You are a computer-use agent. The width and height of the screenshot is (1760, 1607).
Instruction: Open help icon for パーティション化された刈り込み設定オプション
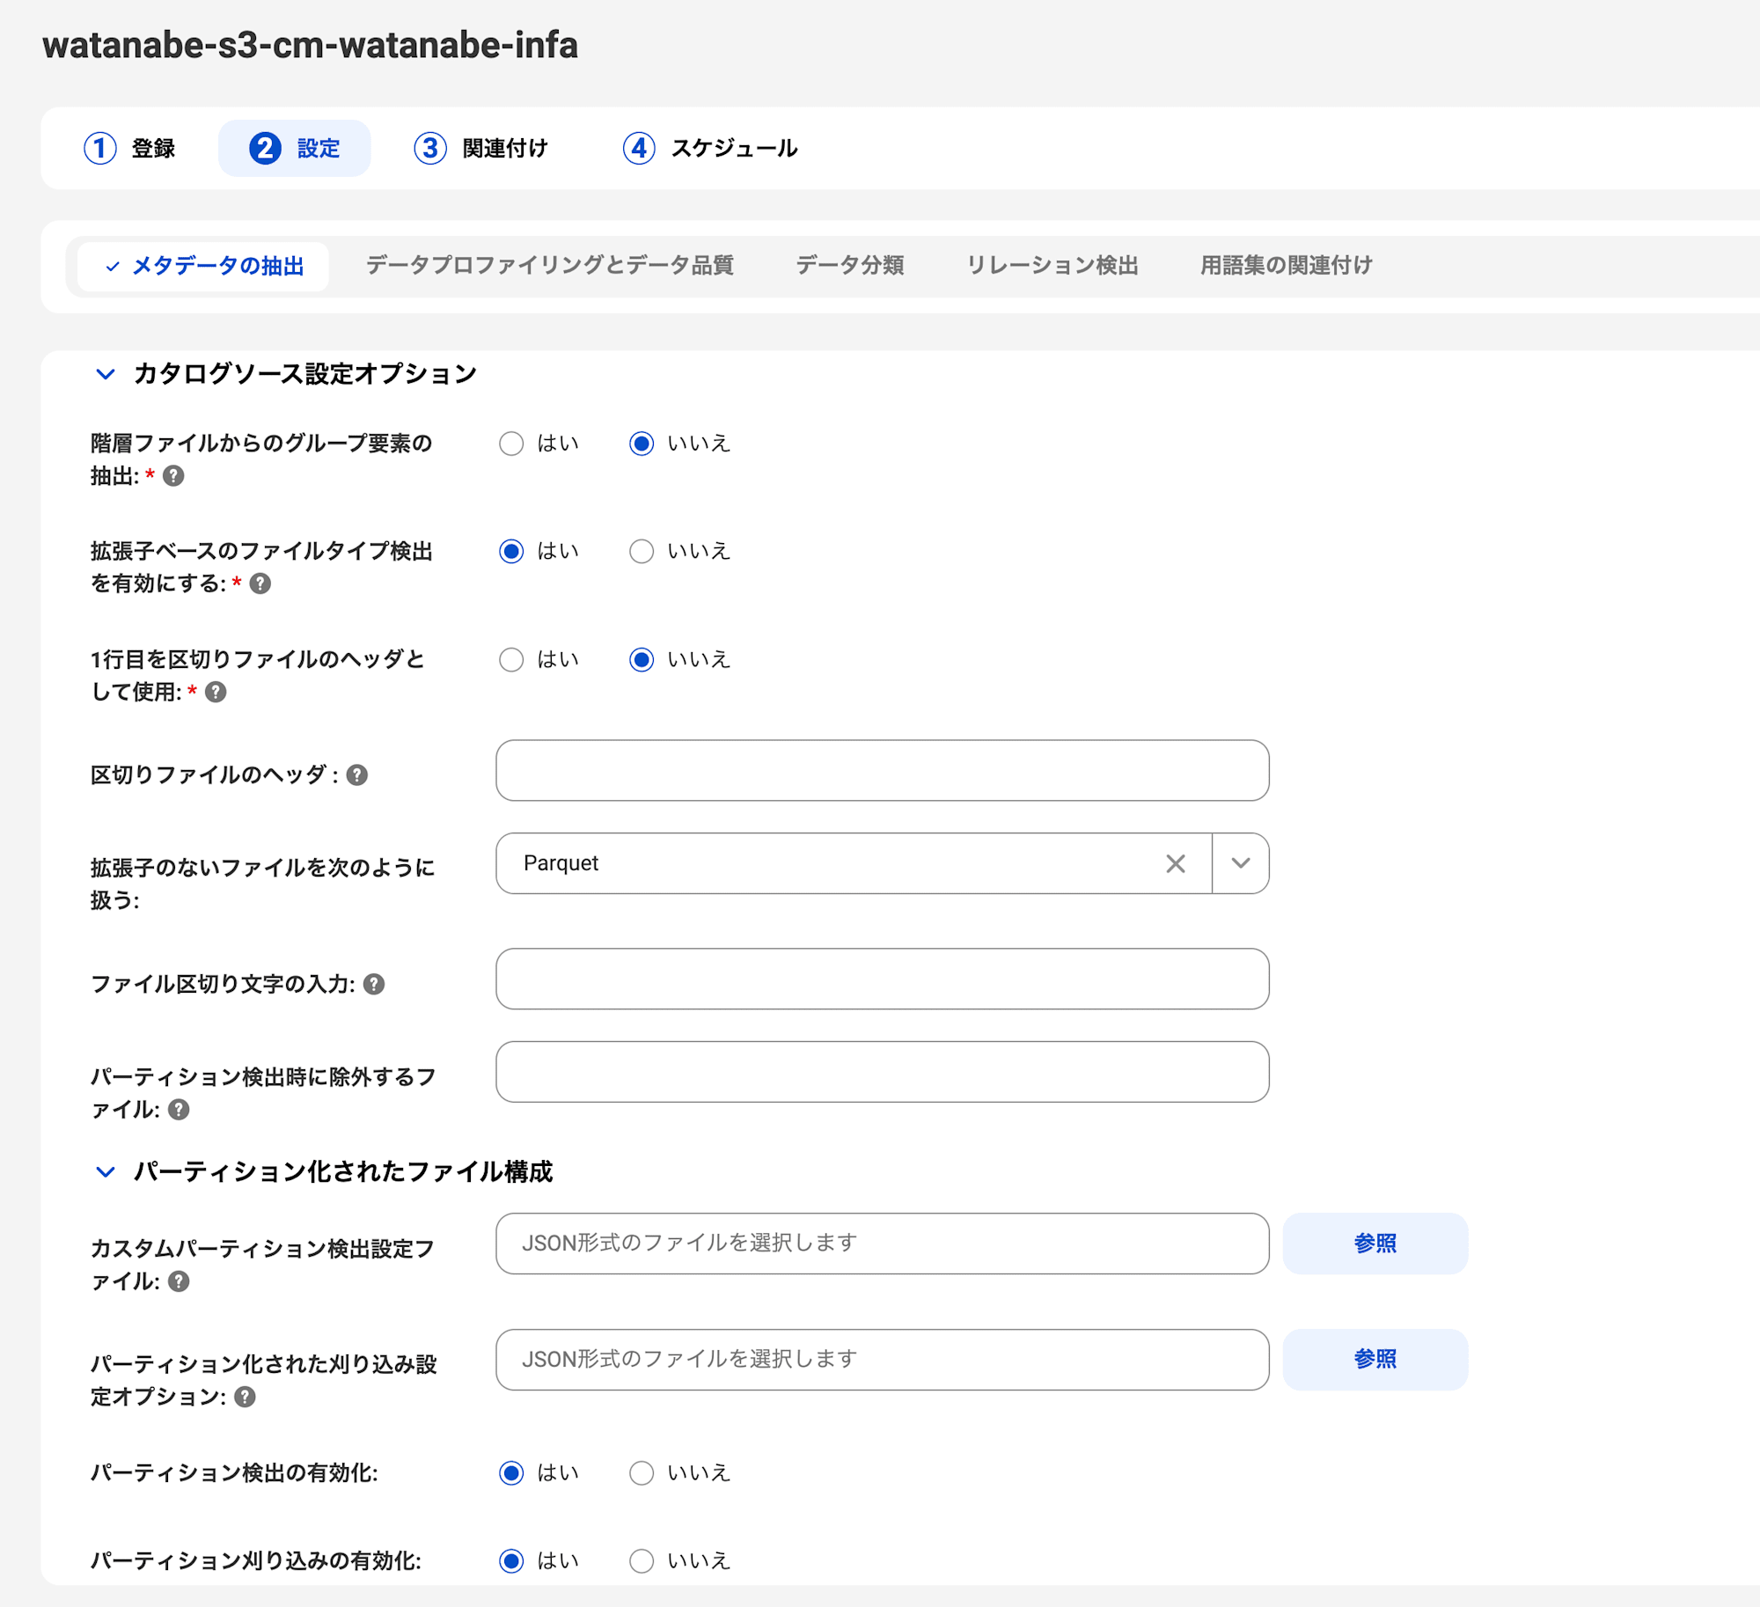[246, 1397]
